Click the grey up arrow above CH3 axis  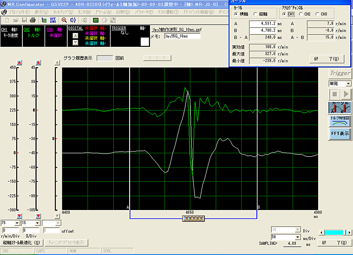pos(57,63)
